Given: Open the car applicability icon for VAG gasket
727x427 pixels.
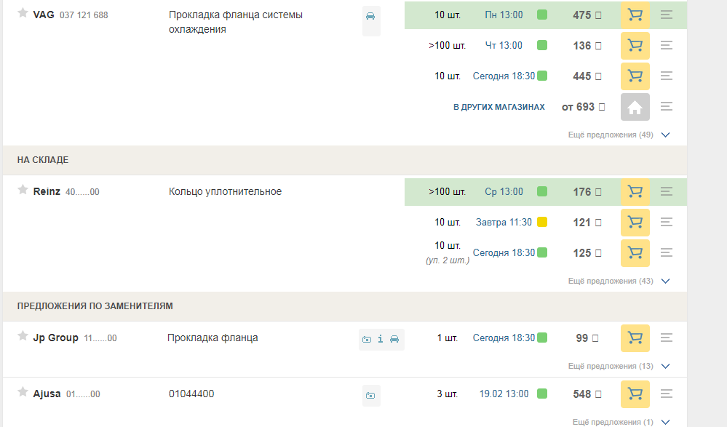Looking at the screenshot, I should pyautogui.click(x=370, y=15).
